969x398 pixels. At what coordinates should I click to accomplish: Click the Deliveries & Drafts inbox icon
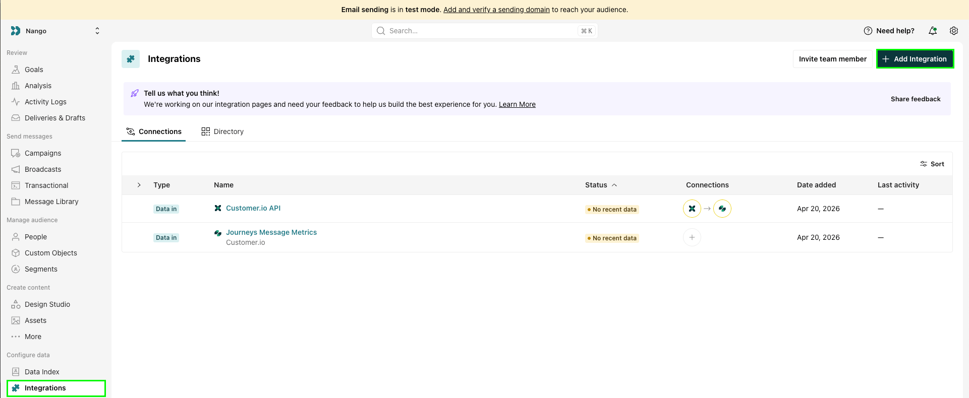16,118
